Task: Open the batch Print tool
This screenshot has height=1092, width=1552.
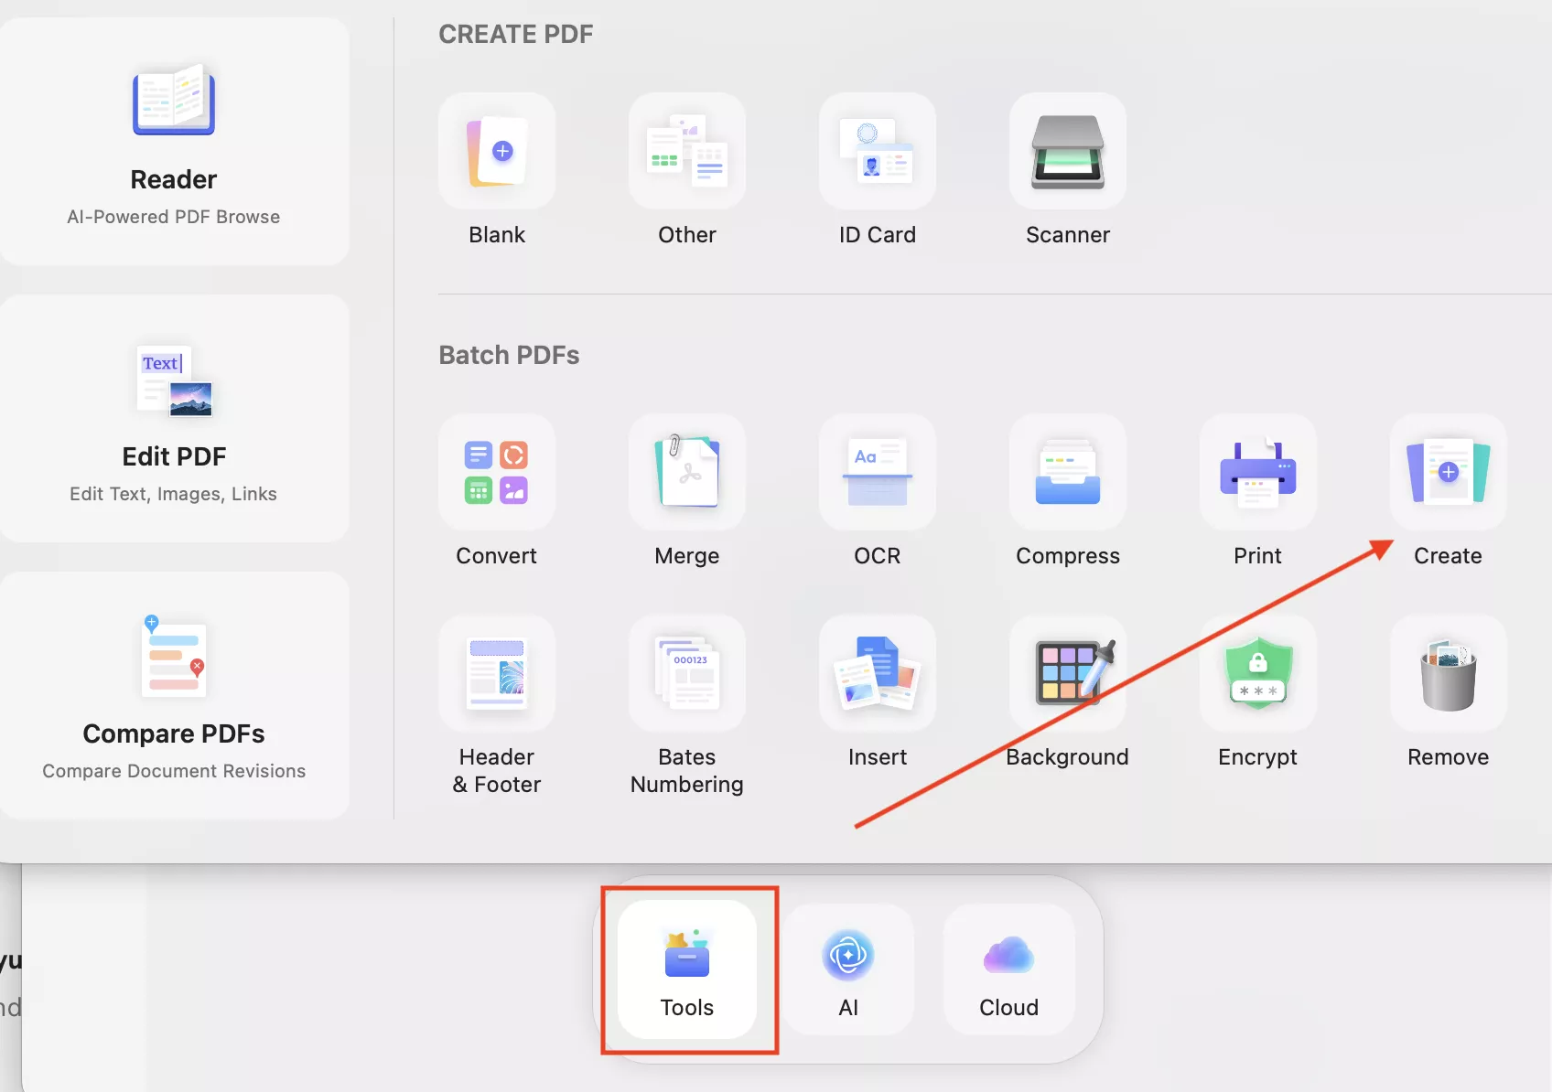Action: (x=1256, y=473)
